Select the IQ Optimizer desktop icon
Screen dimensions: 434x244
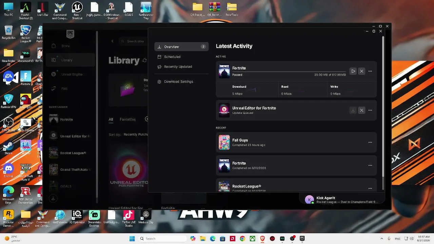click(77, 217)
